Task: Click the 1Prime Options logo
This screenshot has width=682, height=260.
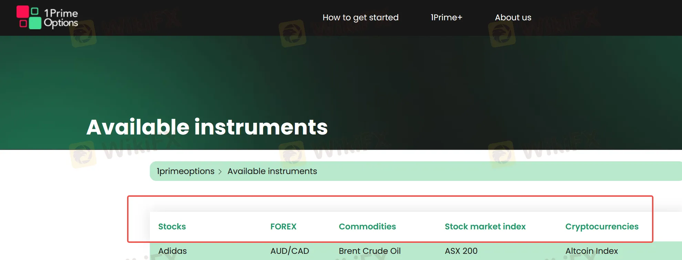Action: pyautogui.click(x=48, y=18)
